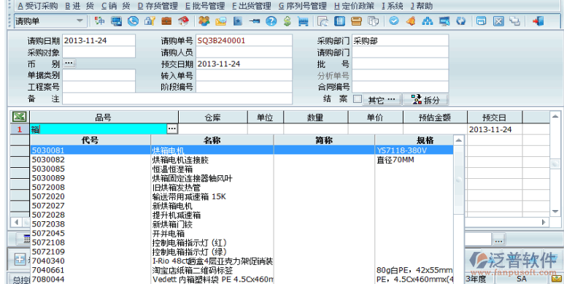Click the 拆分 button

[x=425, y=100]
